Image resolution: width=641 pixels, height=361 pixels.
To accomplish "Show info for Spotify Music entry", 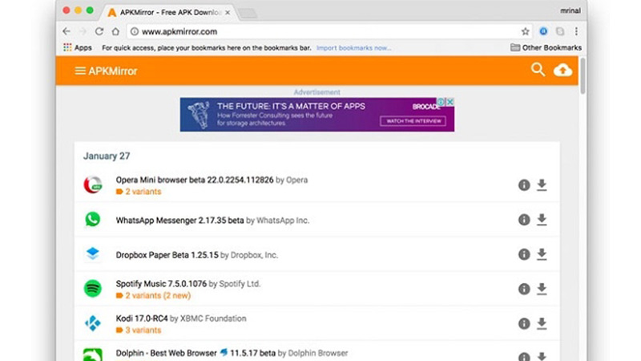I will coord(524,289).
